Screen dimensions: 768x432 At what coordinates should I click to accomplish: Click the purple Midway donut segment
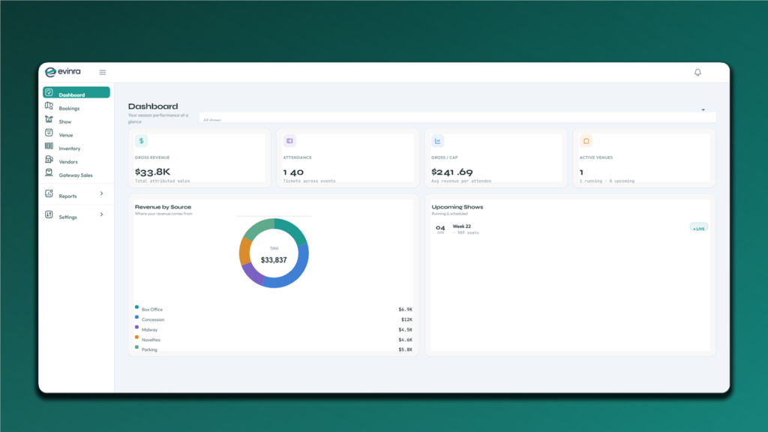tap(252, 274)
